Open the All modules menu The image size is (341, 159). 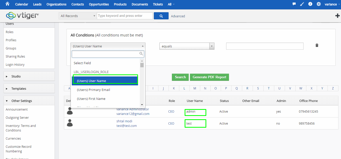tap(171, 4)
